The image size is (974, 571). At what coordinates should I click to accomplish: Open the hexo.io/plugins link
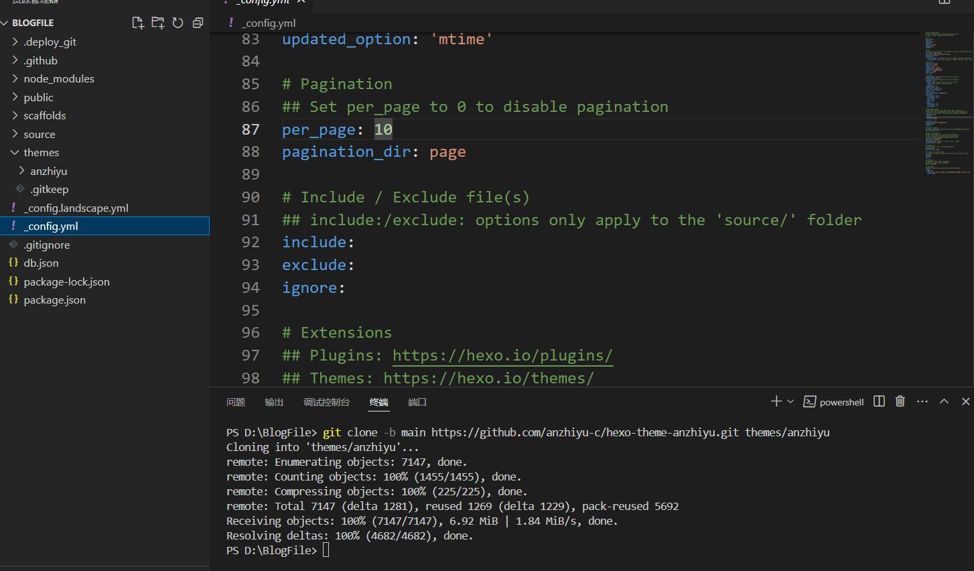(502, 356)
